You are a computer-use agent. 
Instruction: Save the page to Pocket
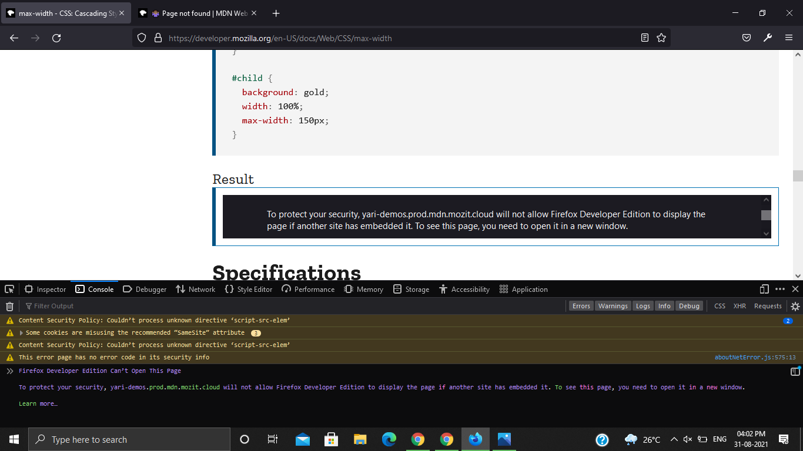coord(746,38)
